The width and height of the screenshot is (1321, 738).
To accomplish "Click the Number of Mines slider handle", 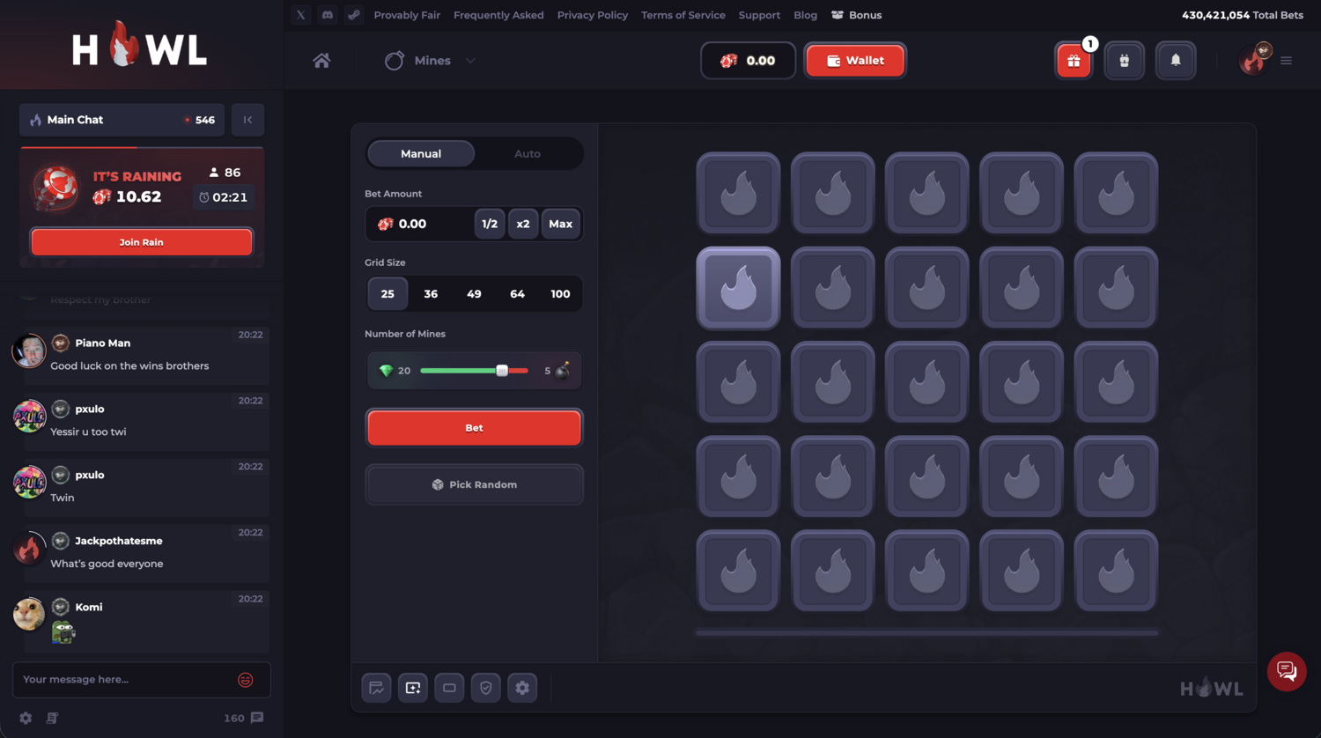I will click(x=502, y=371).
